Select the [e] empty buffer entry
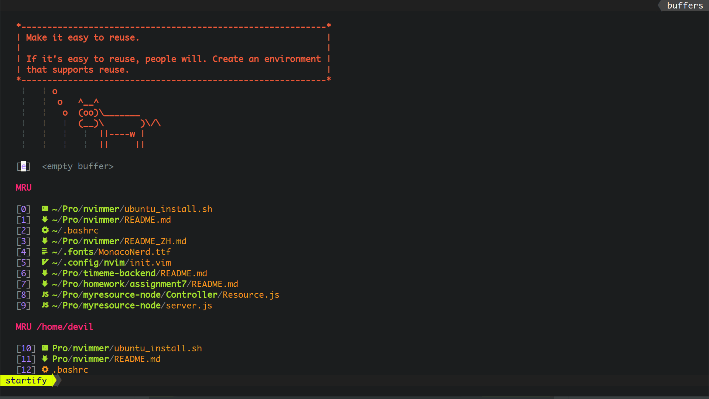The image size is (709, 399). point(24,166)
